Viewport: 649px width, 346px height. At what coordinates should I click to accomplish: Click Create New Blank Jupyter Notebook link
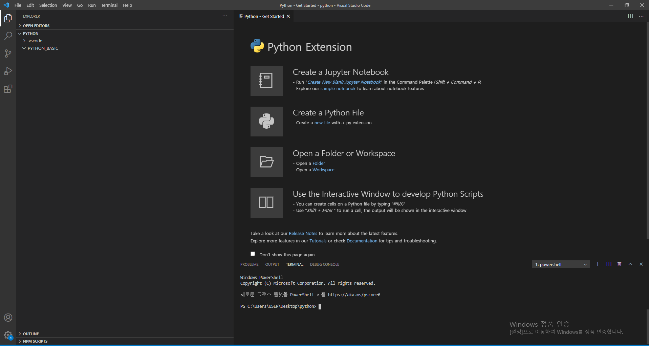point(344,82)
